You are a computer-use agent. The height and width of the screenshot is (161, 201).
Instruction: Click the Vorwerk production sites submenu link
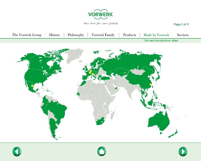pyautogui.click(x=161, y=41)
